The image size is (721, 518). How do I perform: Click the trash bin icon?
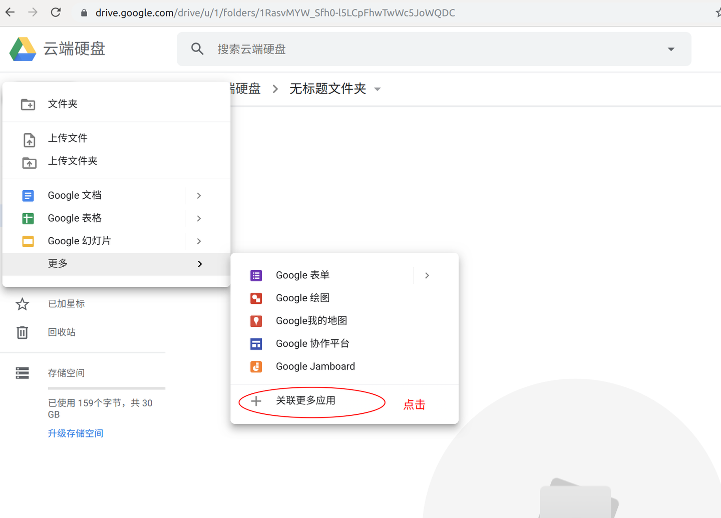[23, 332]
